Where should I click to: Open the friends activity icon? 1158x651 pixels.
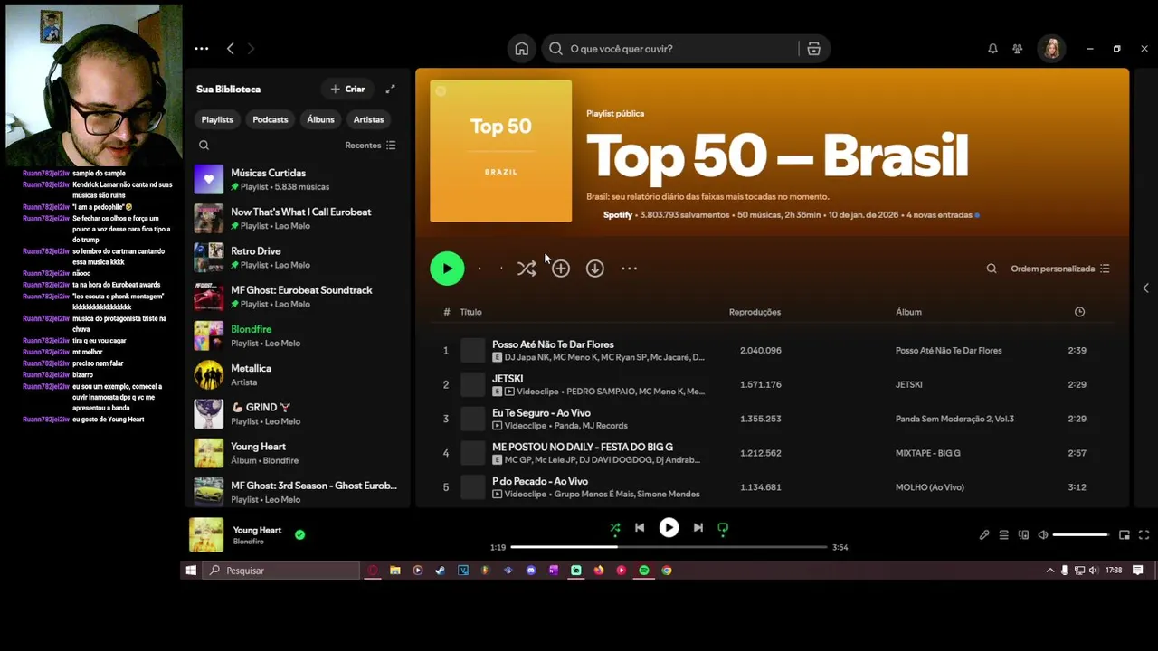click(x=1018, y=49)
